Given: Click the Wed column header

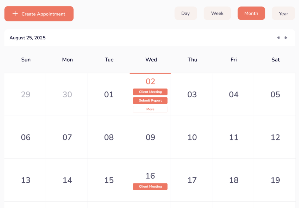Looking at the screenshot, I should 151,60.
